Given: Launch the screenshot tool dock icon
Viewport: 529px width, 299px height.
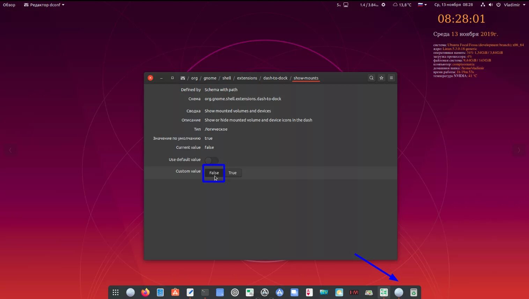Looking at the screenshot, I should coord(220,292).
